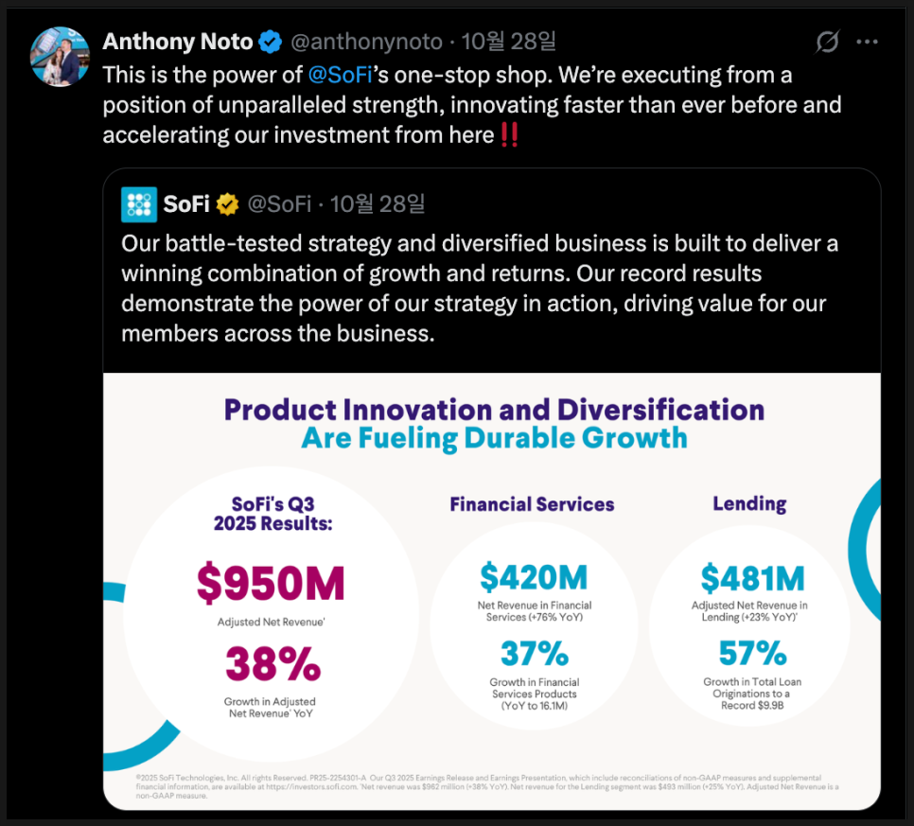This screenshot has width=914, height=826.
Task: Click the @anthonynoto handle
Action: click(365, 42)
